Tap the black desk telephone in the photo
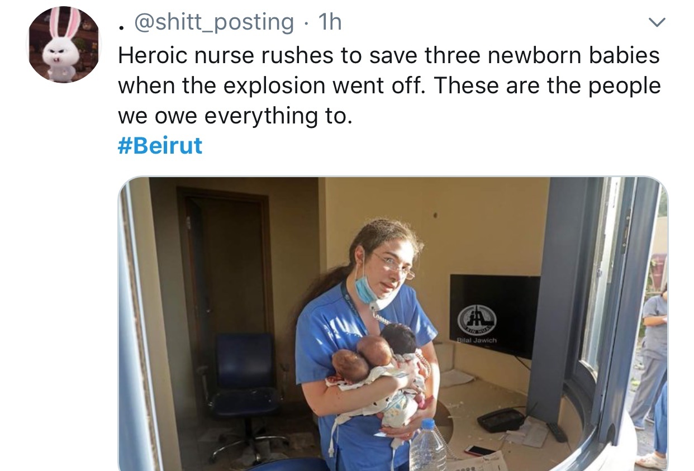694x471 pixels. tap(501, 420)
